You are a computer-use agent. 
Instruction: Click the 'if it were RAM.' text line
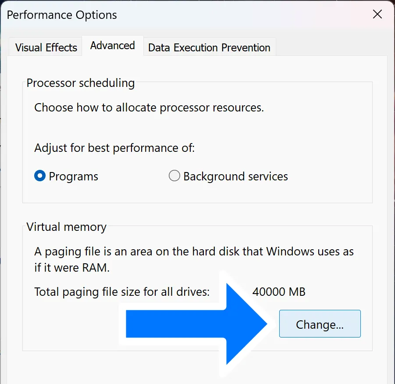[72, 268]
